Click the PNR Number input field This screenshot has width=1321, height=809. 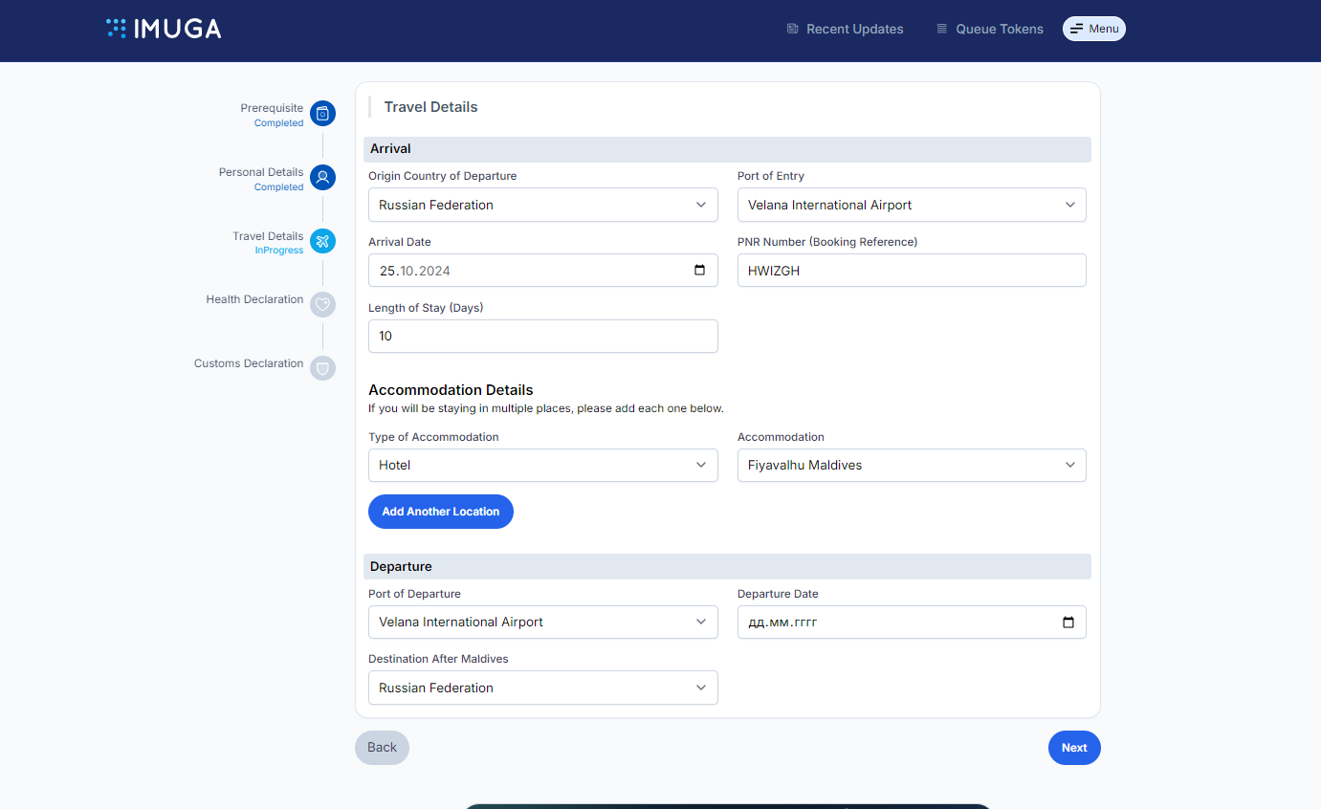click(x=911, y=271)
